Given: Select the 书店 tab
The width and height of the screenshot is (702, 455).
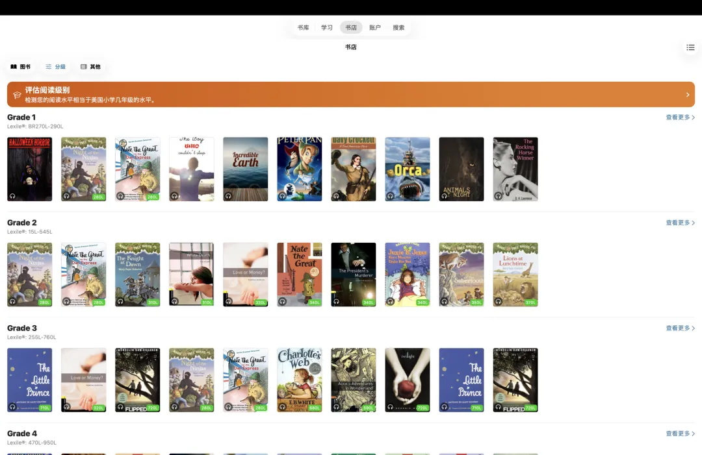Looking at the screenshot, I should click(351, 28).
